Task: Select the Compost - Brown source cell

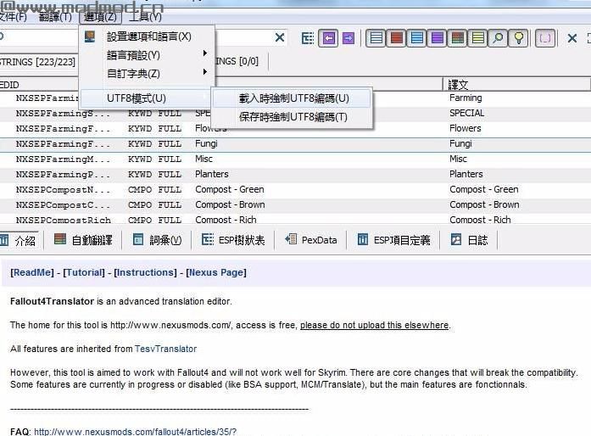Action: coord(230,204)
